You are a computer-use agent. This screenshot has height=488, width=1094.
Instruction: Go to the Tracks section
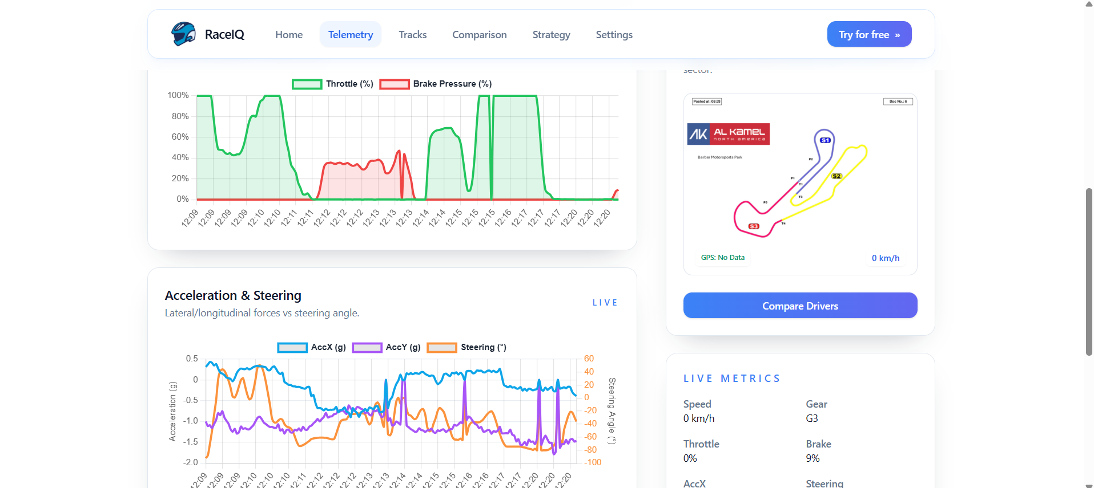coord(413,35)
